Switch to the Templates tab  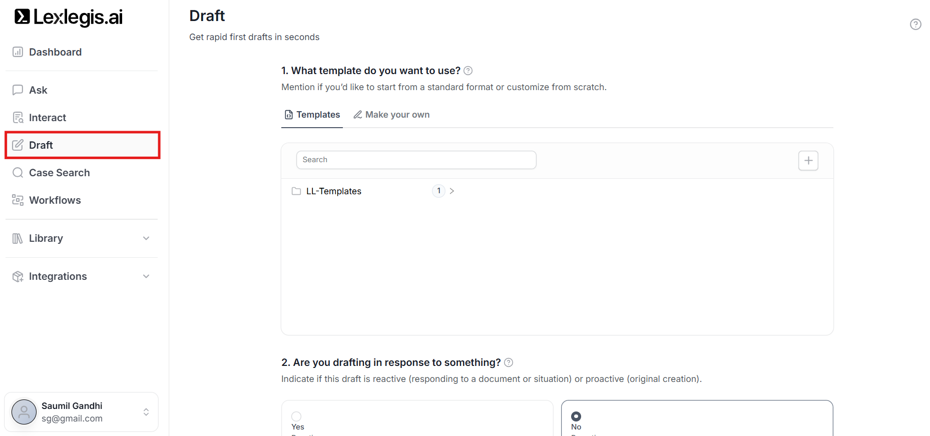point(312,115)
